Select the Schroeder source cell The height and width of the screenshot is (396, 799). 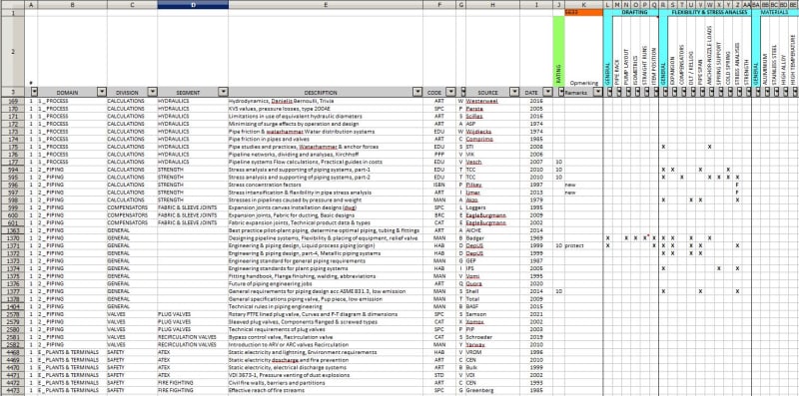492,337
